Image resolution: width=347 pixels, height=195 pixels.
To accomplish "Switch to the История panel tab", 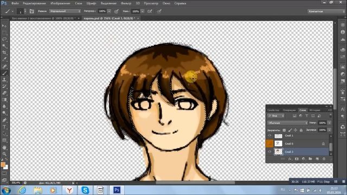I will click(x=314, y=110).
